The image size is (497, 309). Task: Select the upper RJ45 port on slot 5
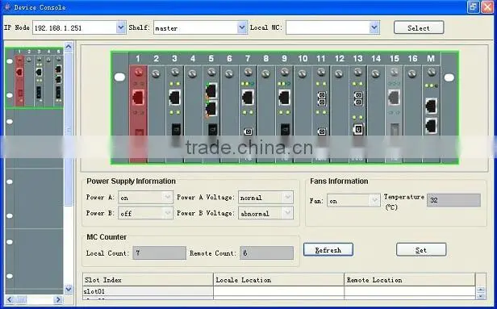coord(211,91)
